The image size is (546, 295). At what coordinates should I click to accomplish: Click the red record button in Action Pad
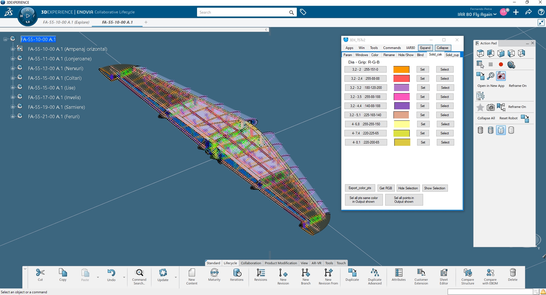point(501,65)
